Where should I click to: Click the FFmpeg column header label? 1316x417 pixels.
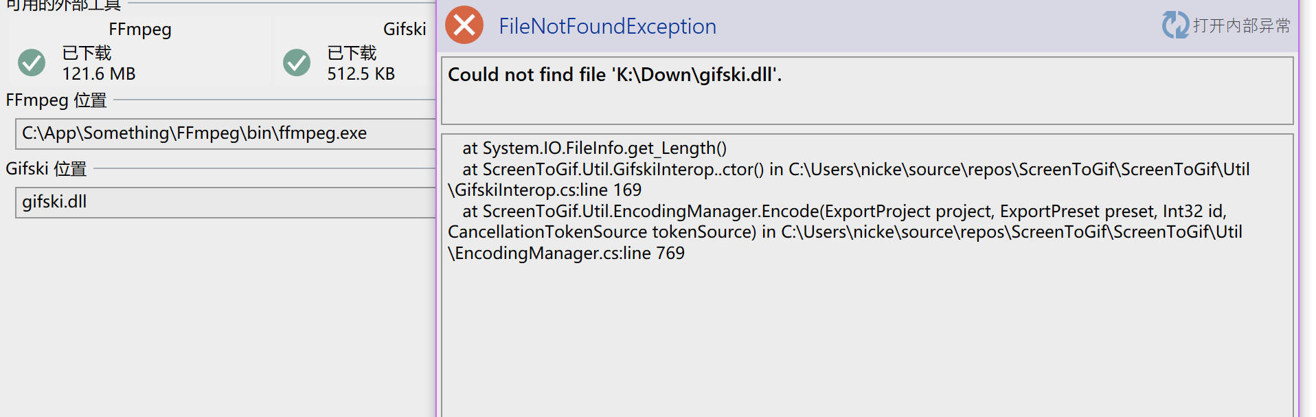click(x=139, y=30)
